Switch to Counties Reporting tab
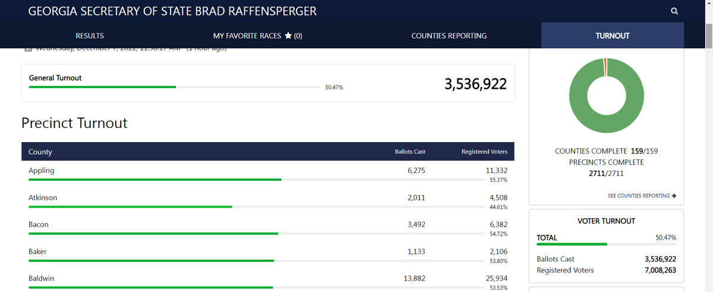The image size is (713, 292). click(x=449, y=36)
